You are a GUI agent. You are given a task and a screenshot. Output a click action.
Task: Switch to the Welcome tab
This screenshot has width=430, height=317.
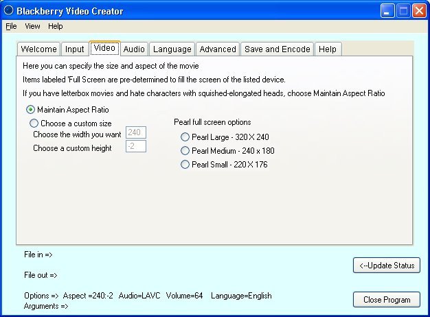coord(38,49)
